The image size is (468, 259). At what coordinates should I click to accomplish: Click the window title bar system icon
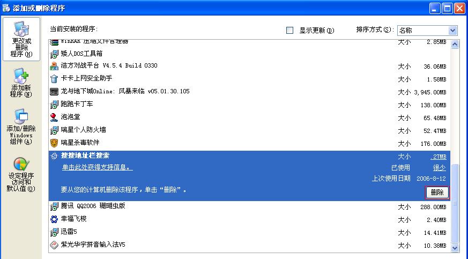point(6,8)
